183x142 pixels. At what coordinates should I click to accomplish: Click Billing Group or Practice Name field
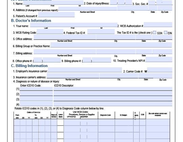111,45
